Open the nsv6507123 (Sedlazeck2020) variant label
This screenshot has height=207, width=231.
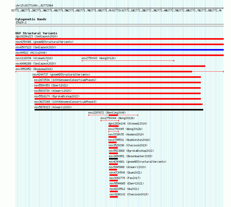pyautogui.click(x=36, y=47)
